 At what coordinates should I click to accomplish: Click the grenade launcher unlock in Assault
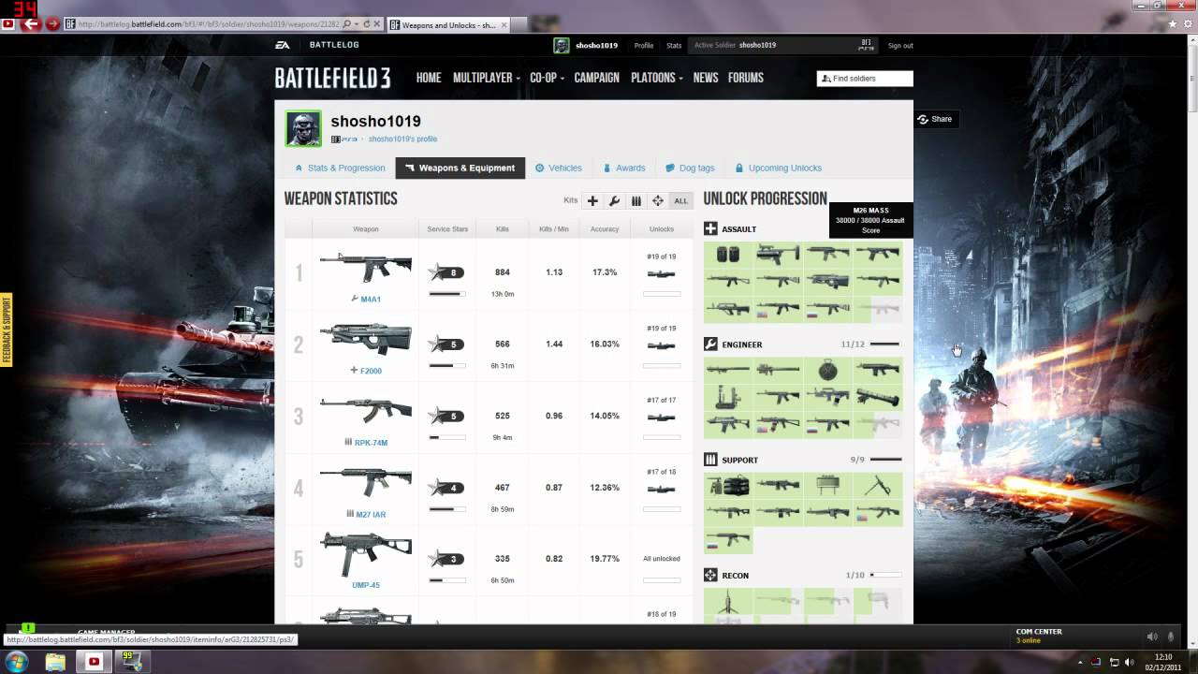[x=778, y=254]
